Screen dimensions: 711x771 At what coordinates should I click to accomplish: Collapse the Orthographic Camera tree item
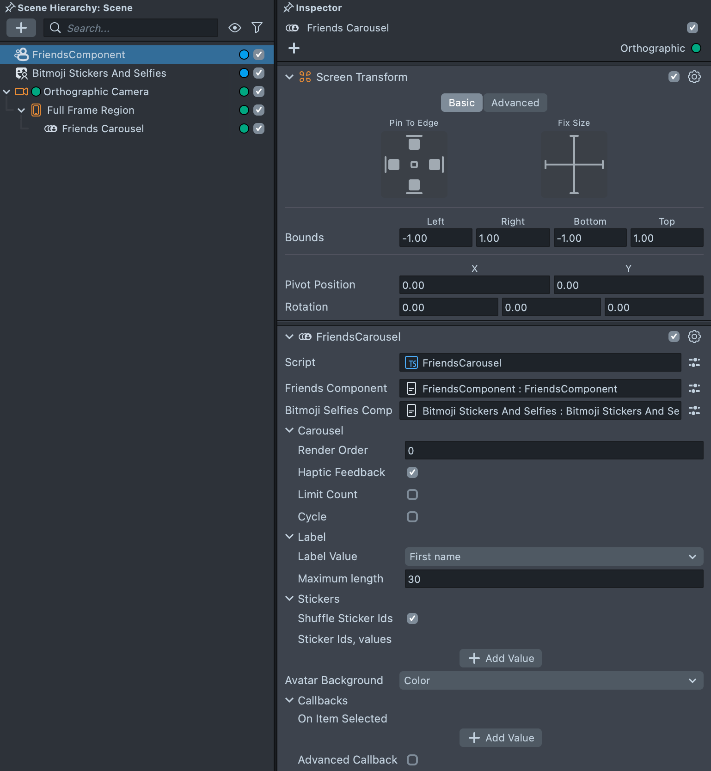7,92
